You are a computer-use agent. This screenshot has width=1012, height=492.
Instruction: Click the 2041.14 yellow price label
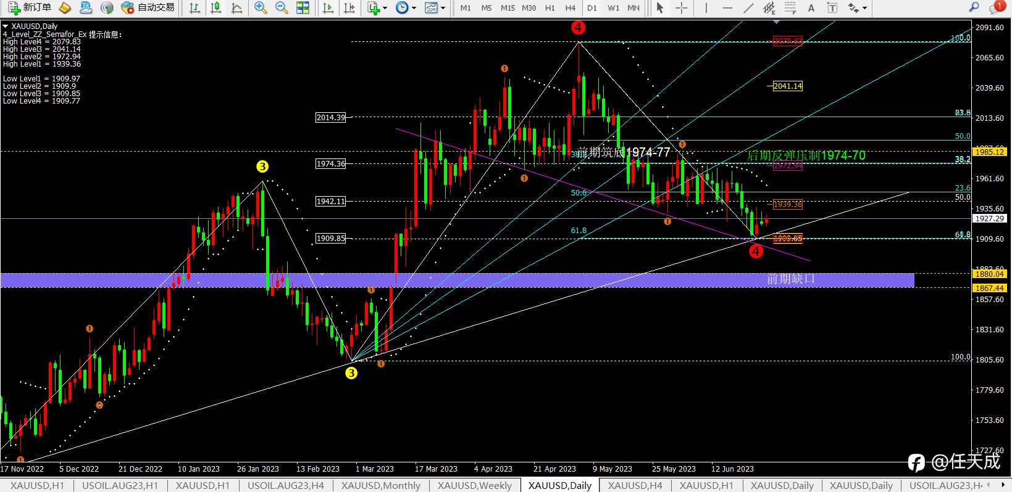(787, 86)
